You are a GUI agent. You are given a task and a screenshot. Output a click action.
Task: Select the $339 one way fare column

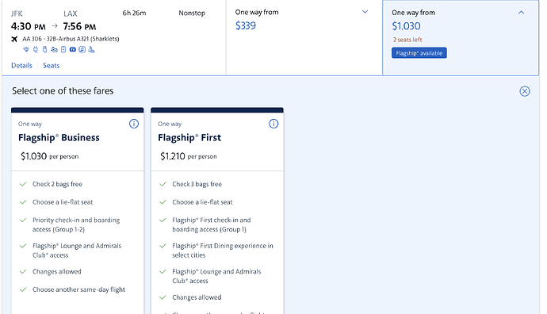[304, 38]
